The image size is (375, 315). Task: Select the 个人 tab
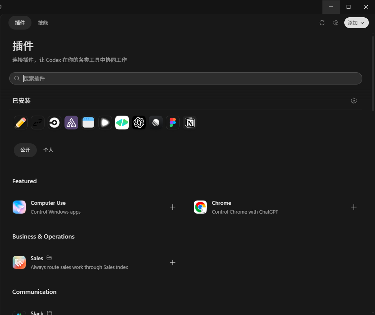click(48, 150)
